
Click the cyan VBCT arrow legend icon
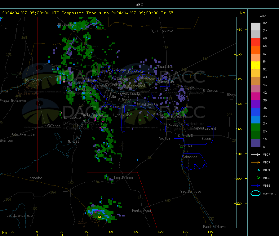point(255,170)
